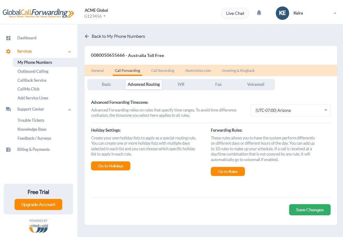Image resolution: width=343 pixels, height=237 pixels.
Task: Click the Support Center chat bubble icon
Action: click(x=8, y=109)
